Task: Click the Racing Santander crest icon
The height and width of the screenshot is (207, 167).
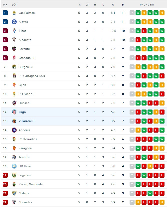Action: pyautogui.click(x=14, y=184)
